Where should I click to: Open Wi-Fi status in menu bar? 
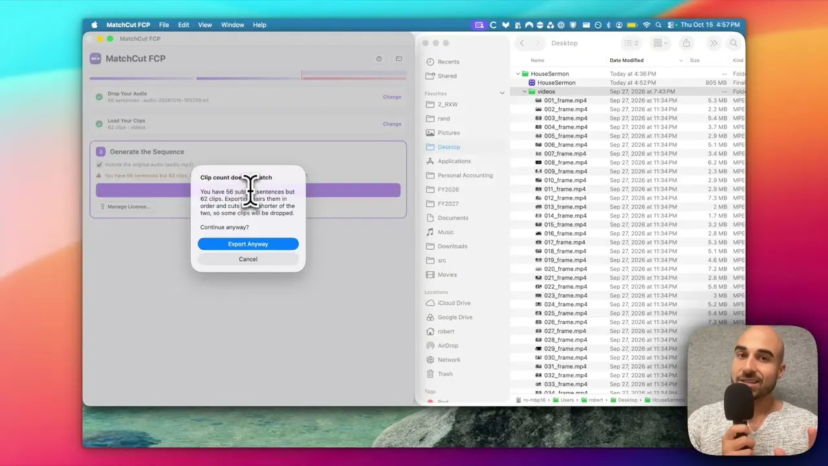click(646, 25)
